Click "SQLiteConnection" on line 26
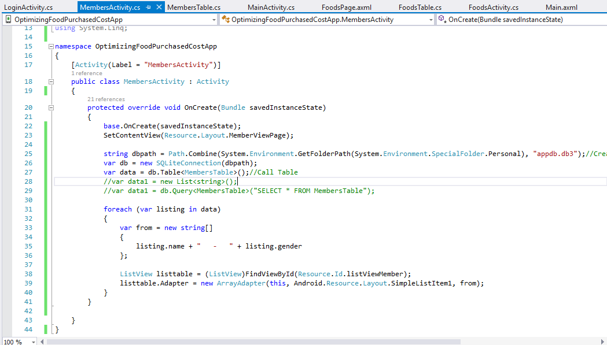 coord(189,163)
